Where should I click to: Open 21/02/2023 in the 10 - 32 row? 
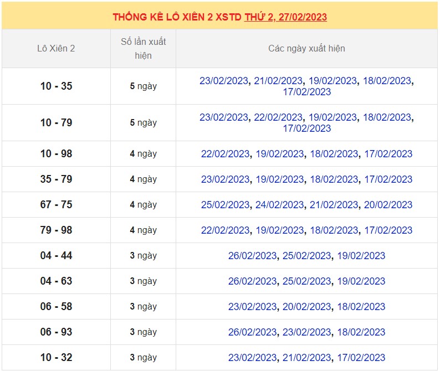pos(306,358)
